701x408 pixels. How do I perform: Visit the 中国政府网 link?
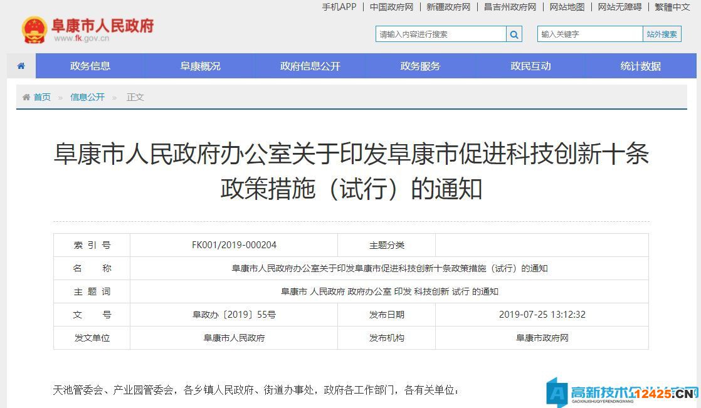pos(391,7)
